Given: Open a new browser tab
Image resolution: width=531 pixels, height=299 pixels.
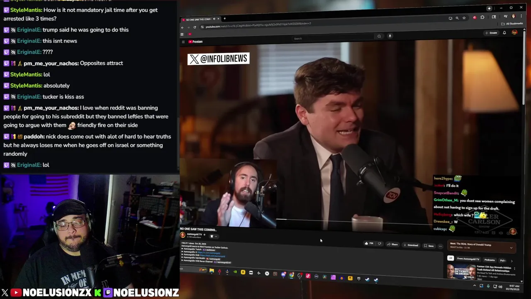Looking at the screenshot, I should 224,18.
